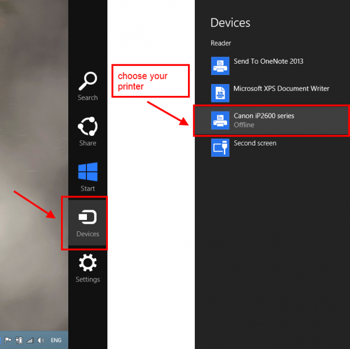Image resolution: width=350 pixels, height=349 pixels.
Task: Click the Microsoft XPS Document Writer icon
Action: click(220, 93)
